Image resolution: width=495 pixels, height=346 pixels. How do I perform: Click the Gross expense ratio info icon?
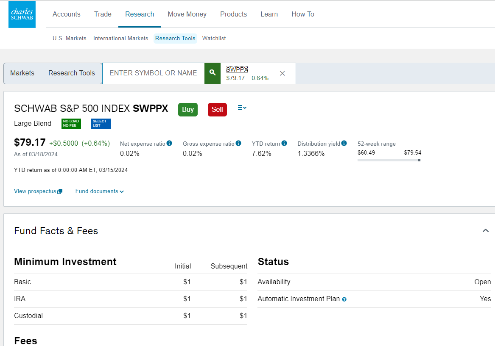(x=238, y=143)
